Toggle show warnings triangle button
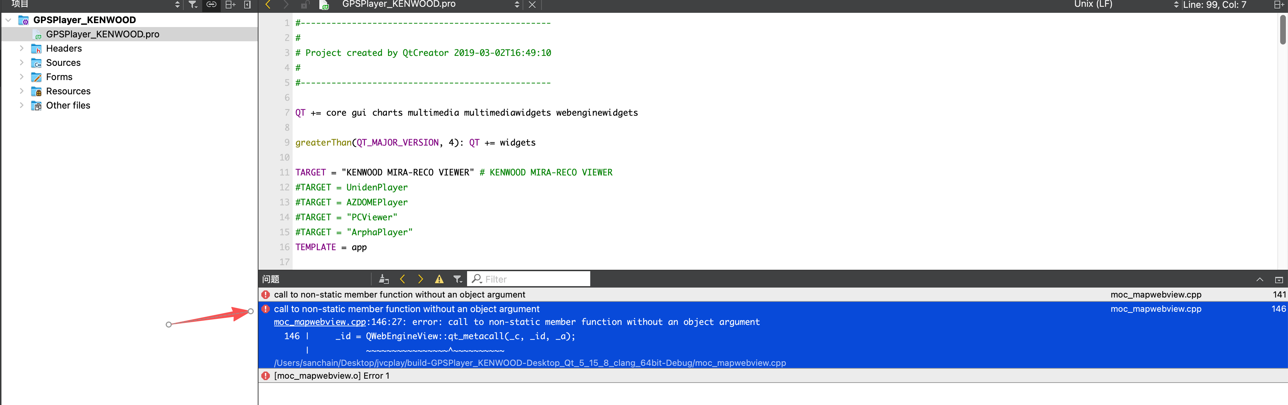This screenshot has width=1288, height=405. (439, 279)
